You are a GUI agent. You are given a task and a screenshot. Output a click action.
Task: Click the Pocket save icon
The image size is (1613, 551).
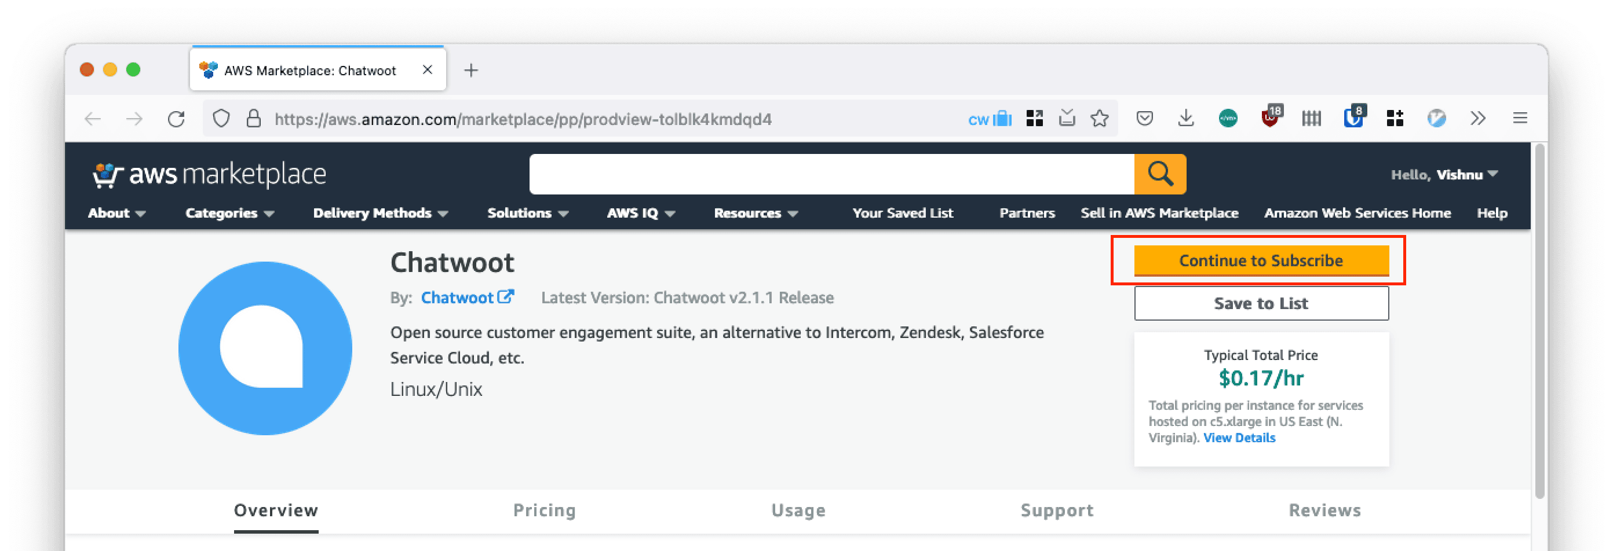point(1145,118)
